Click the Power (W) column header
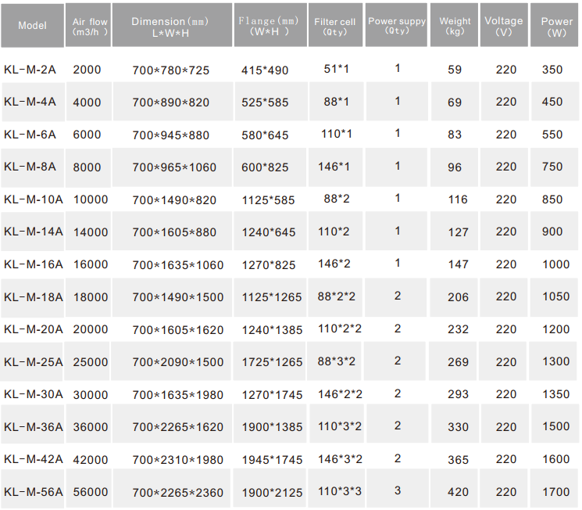This screenshot has width=582, height=510. click(556, 27)
